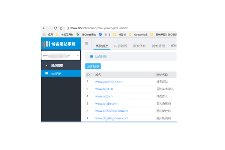
Task: Click the 站点列表 breadcrumb title text
Action: point(101,57)
